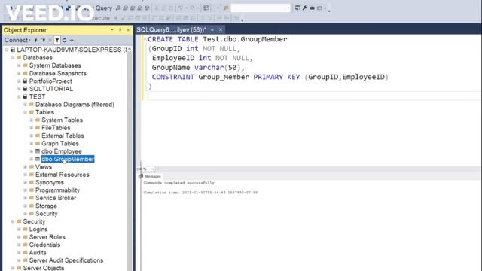
Task: Expand the PortfolioProject database
Action: click(19, 81)
